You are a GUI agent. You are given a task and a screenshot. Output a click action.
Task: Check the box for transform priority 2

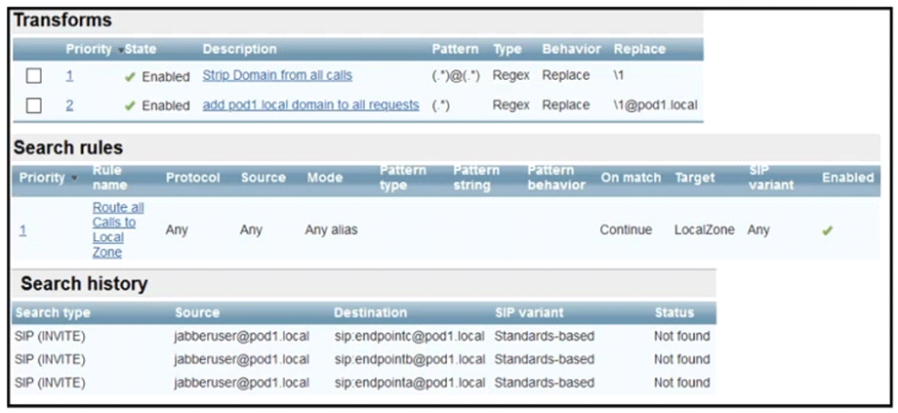point(34,105)
